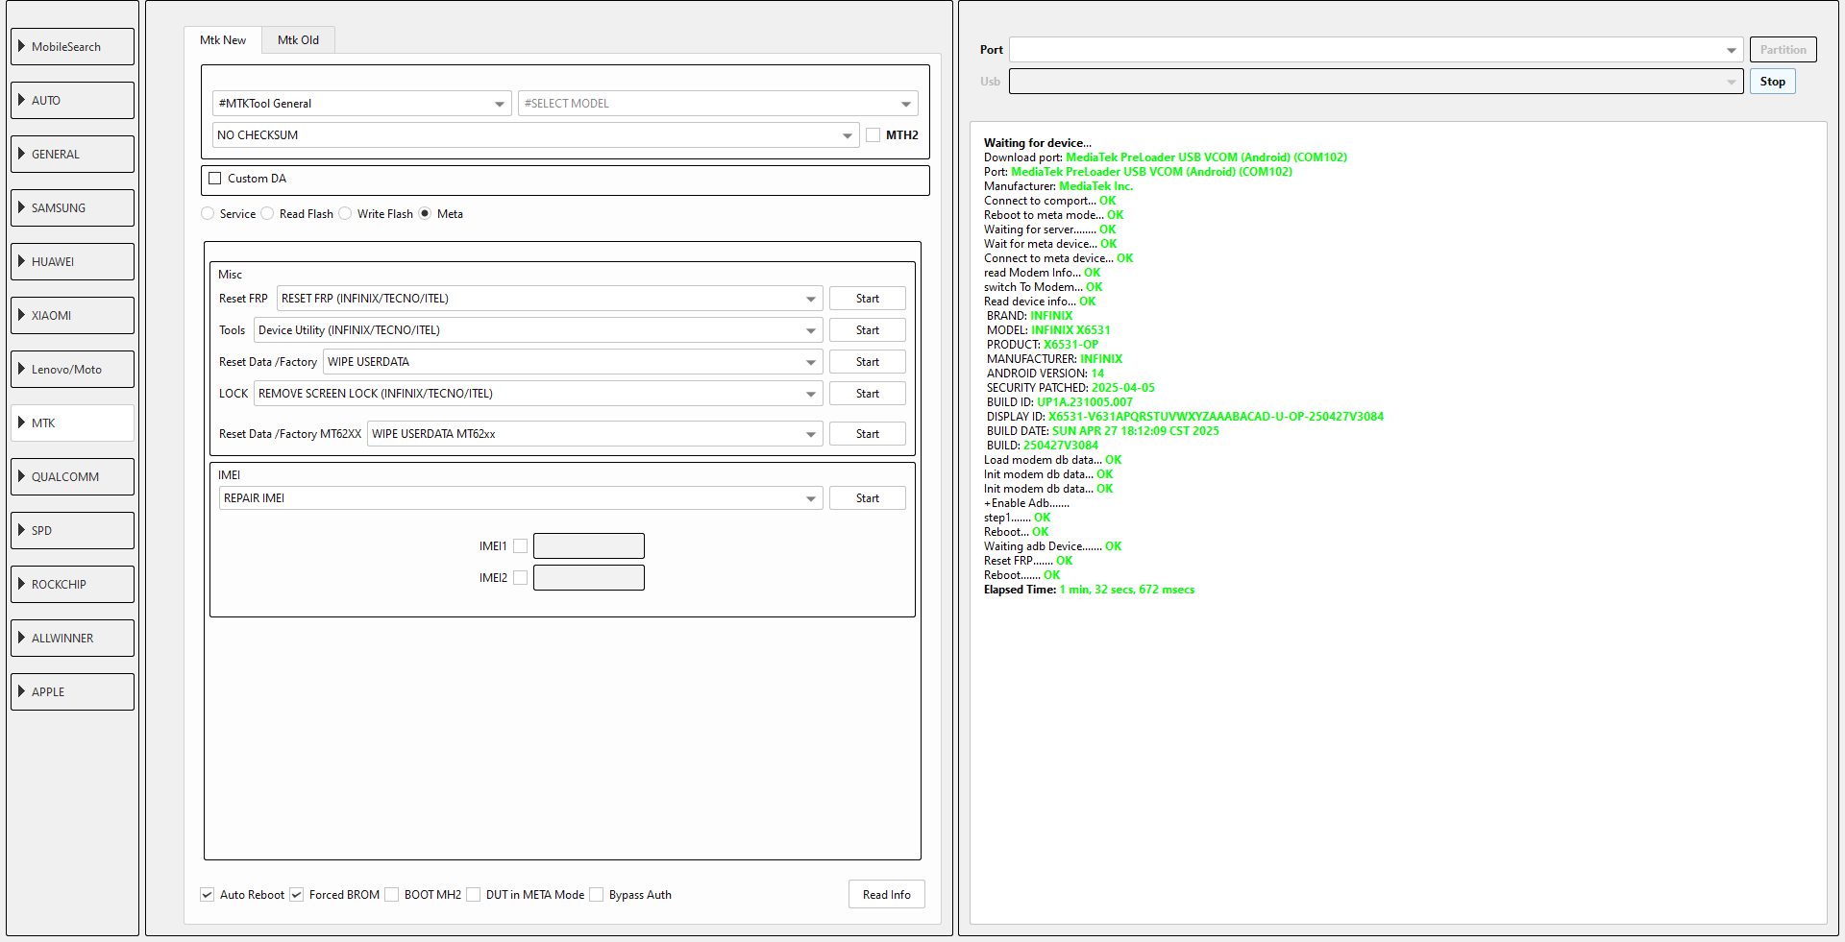Click the 'BUILD ID: UP1A.231005.007' log line
This screenshot has width=1845, height=942.
1060,401
